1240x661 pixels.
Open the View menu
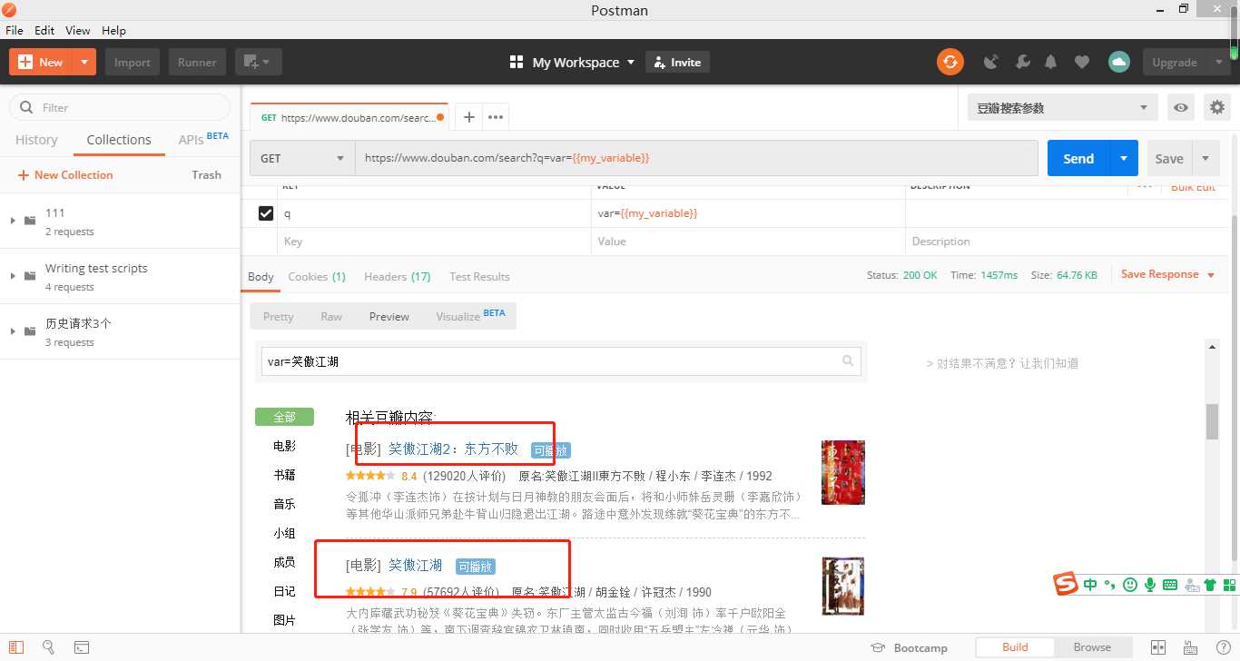pos(78,30)
